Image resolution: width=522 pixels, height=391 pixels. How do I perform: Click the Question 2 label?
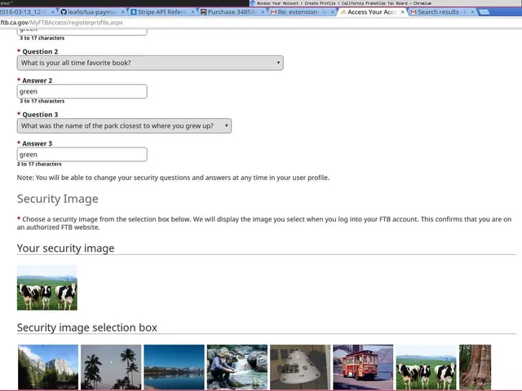tap(40, 51)
